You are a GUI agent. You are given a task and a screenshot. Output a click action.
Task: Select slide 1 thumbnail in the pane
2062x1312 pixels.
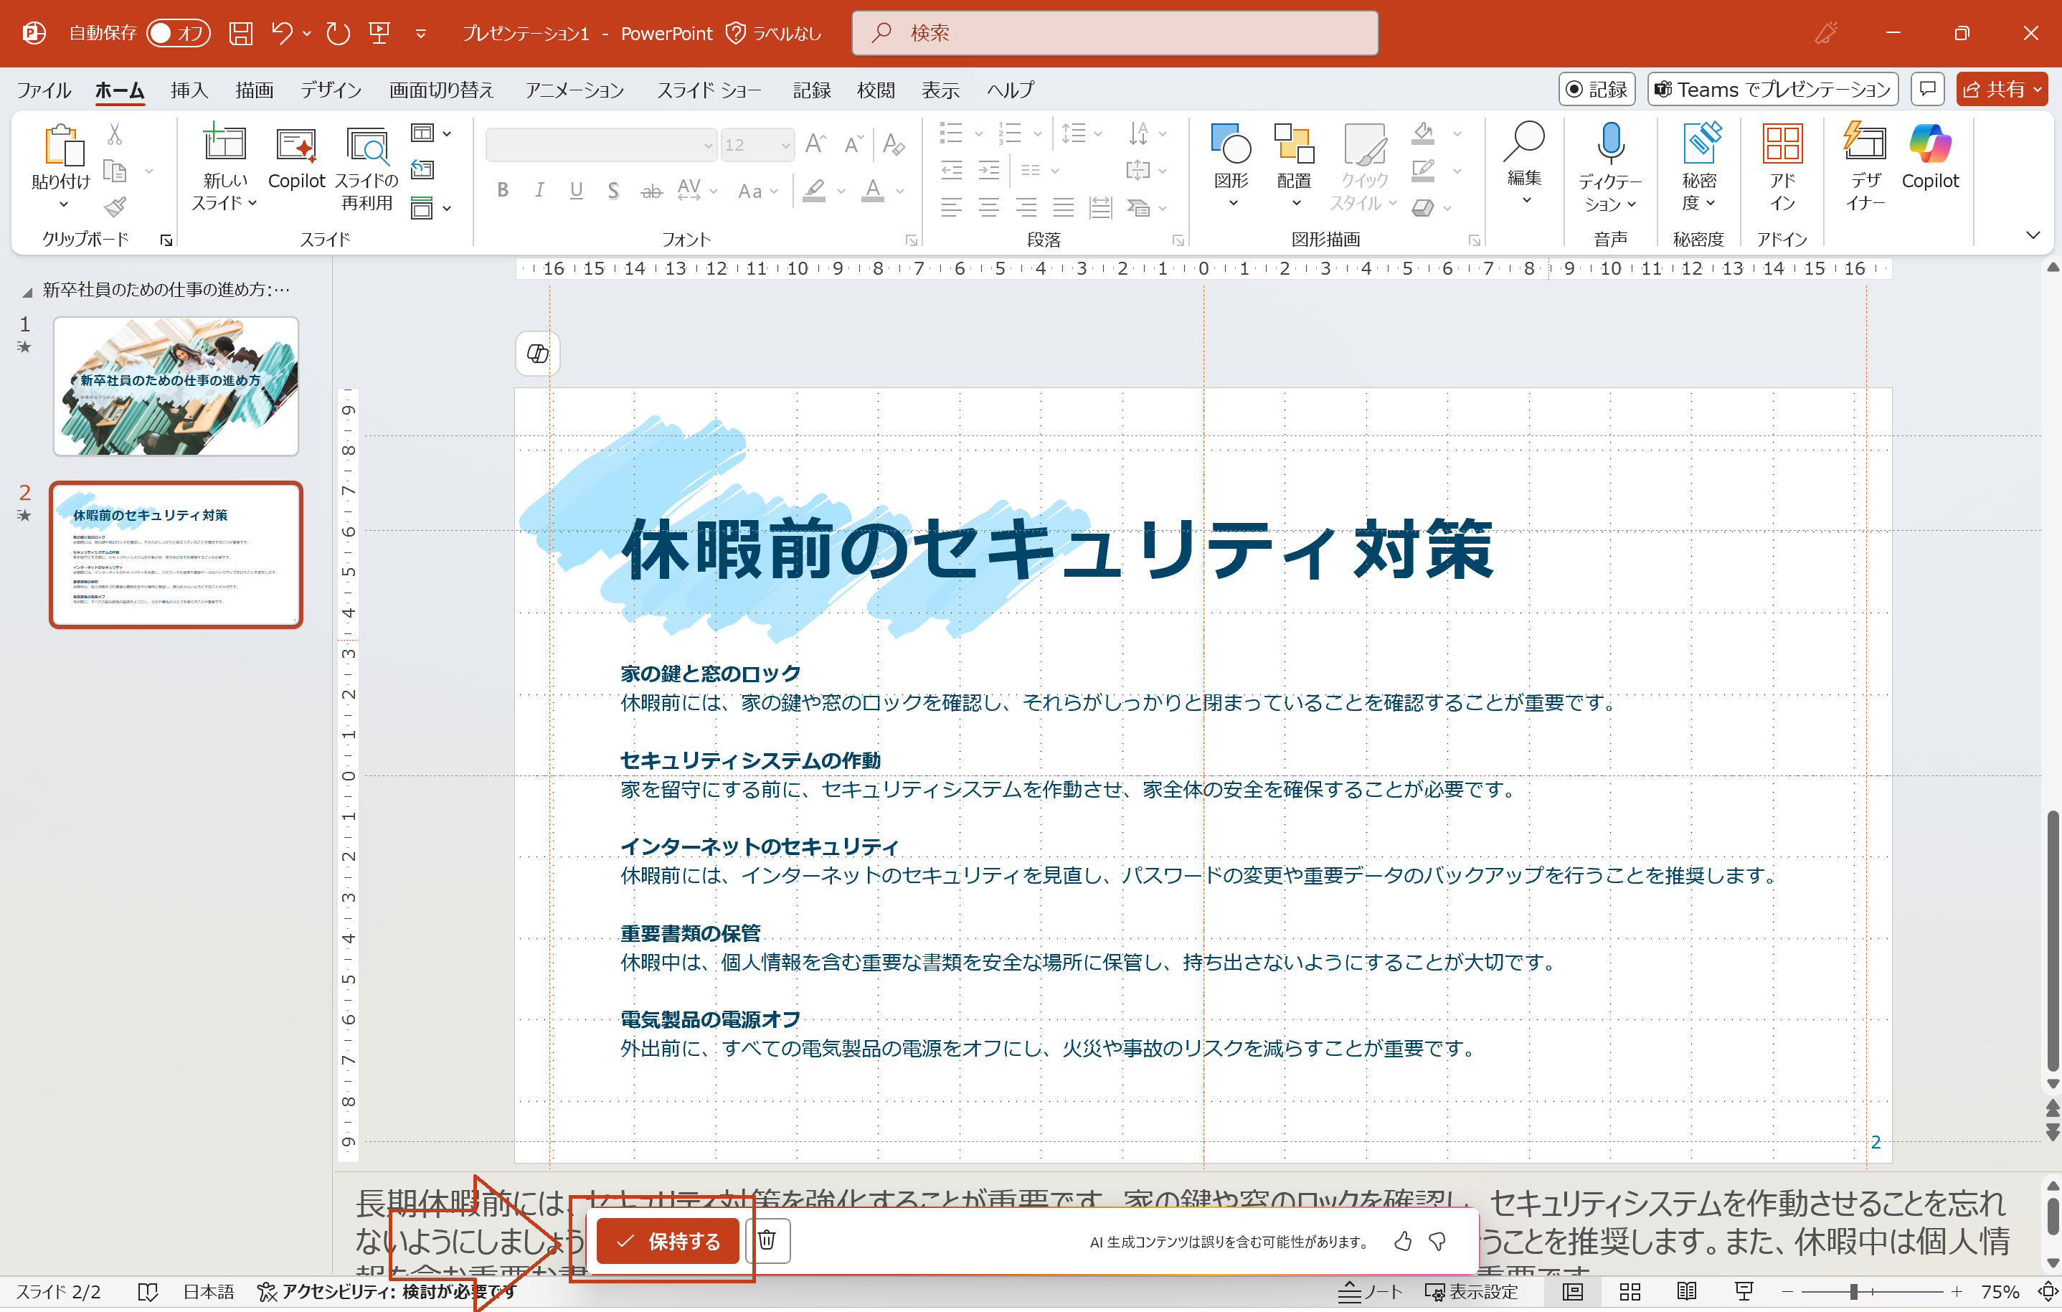click(x=176, y=386)
